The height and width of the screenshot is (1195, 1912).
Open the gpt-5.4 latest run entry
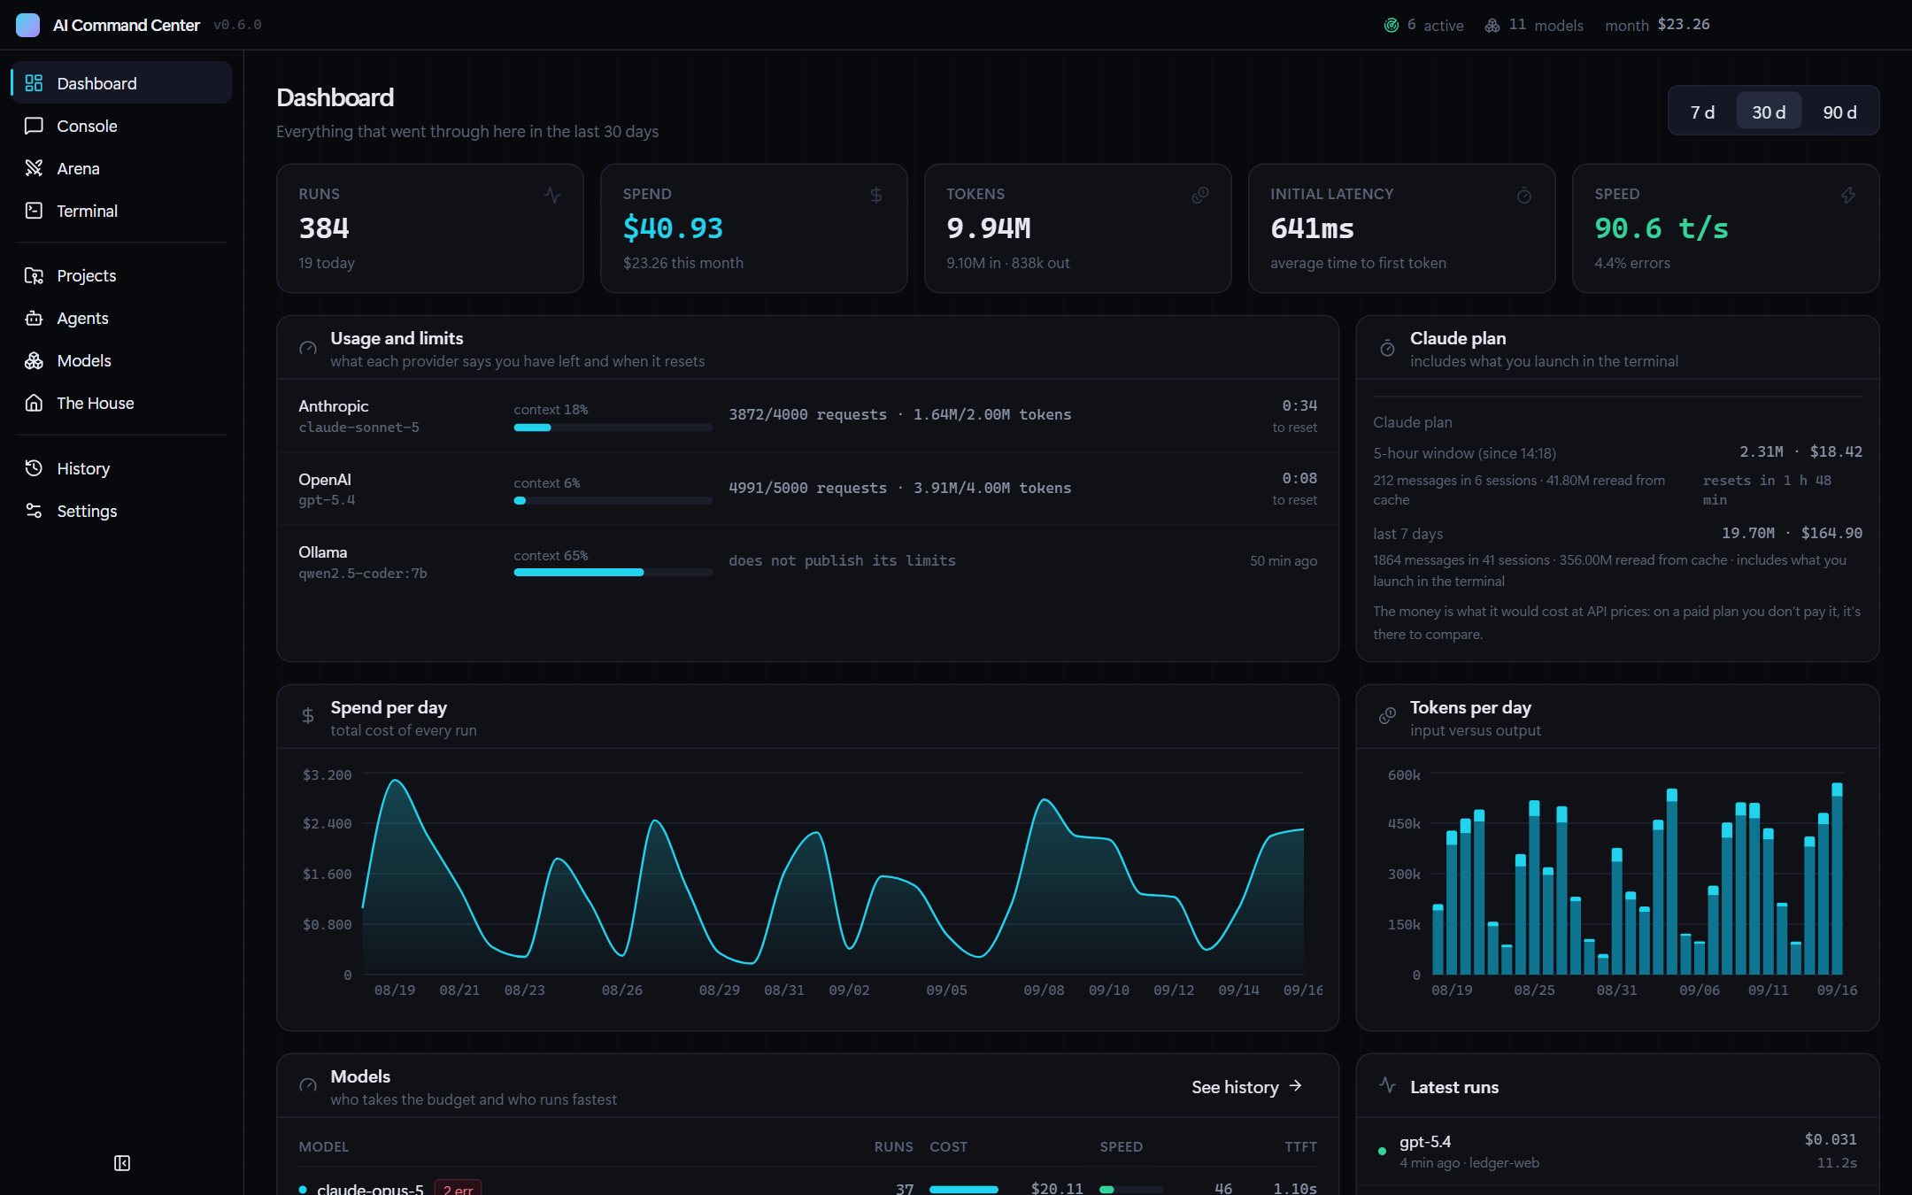pyautogui.click(x=1618, y=1151)
